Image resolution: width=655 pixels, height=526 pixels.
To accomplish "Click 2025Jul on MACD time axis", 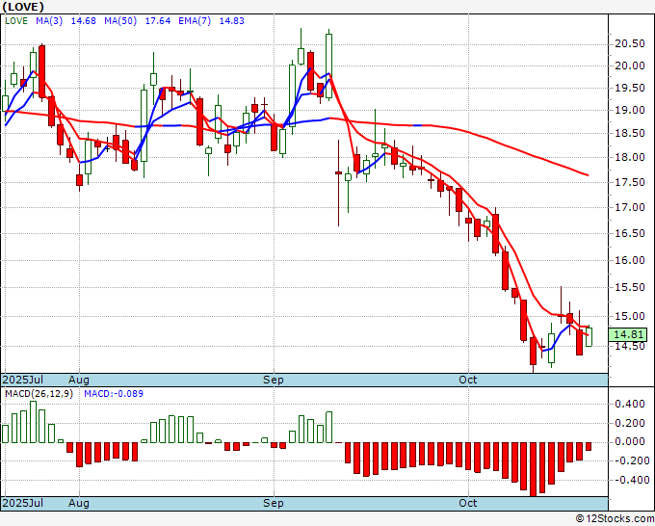I will tap(23, 503).
